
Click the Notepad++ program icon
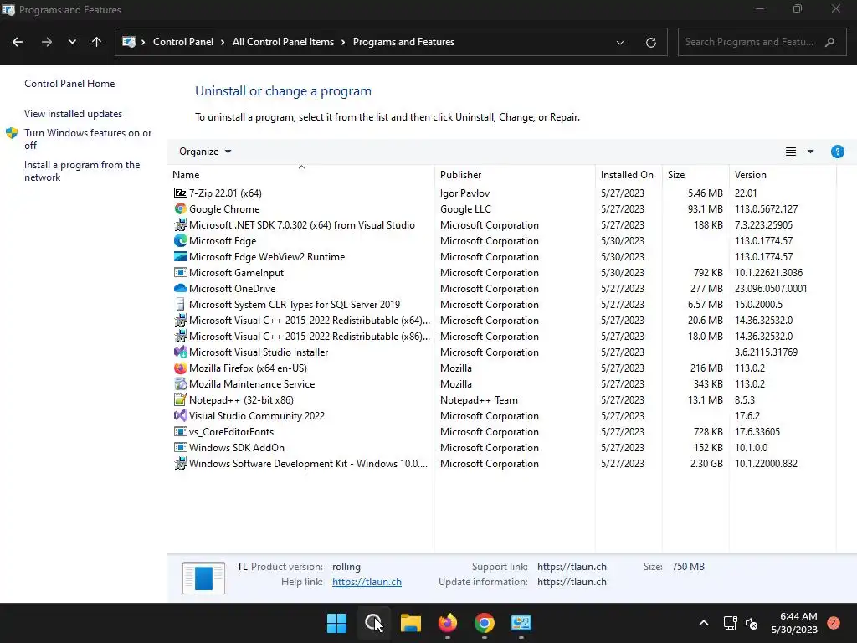[x=181, y=399]
